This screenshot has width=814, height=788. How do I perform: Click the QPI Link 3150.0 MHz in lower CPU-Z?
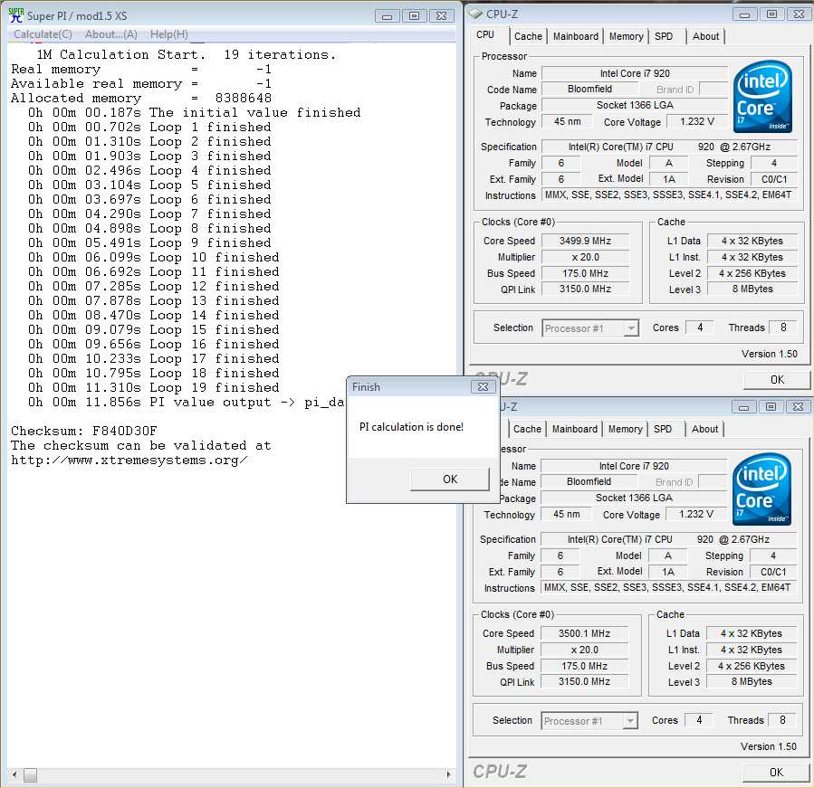click(x=584, y=681)
